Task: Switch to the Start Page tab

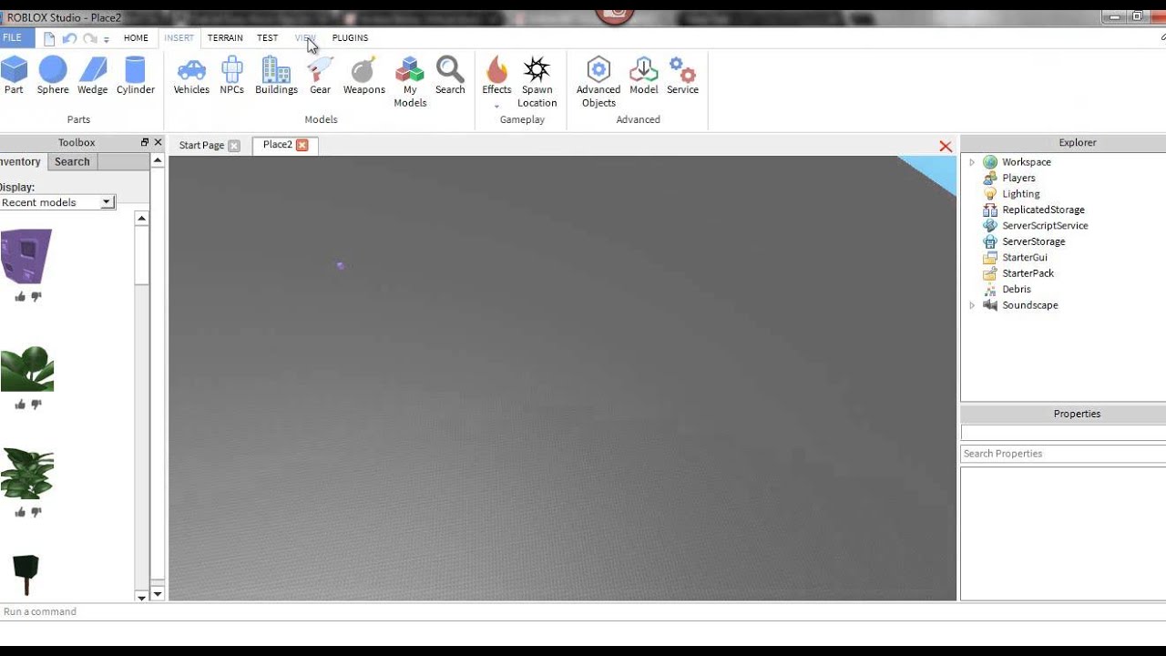Action: pos(201,145)
